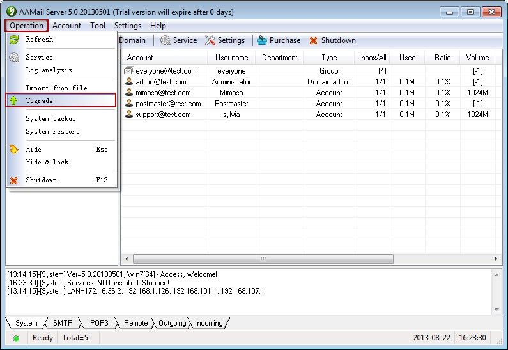Click the red Shutdown X icon in menu

(x=13, y=180)
